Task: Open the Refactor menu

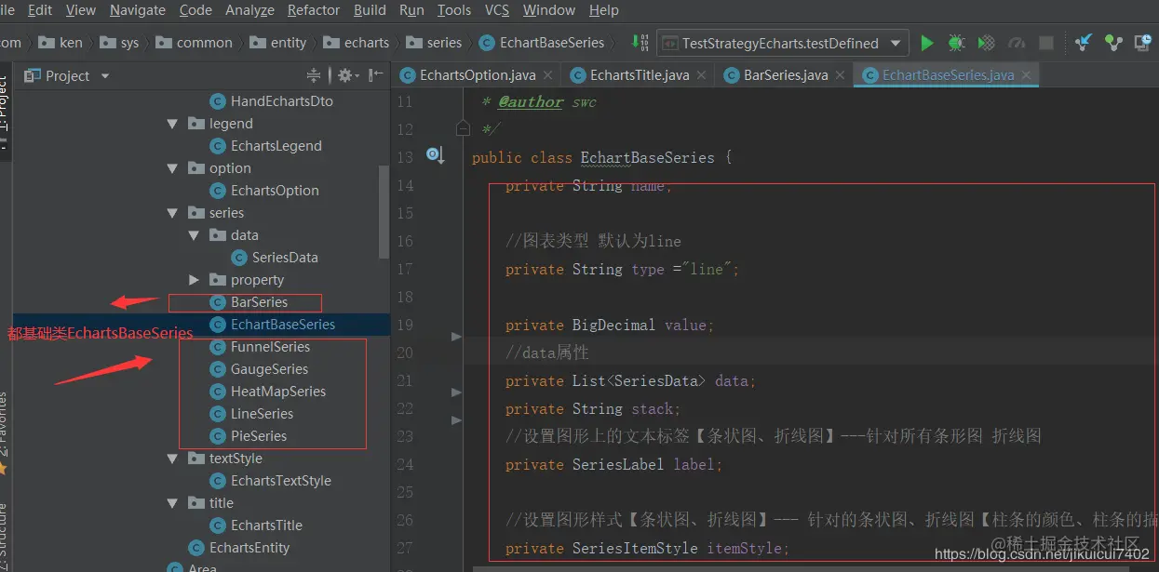Action: point(314,10)
